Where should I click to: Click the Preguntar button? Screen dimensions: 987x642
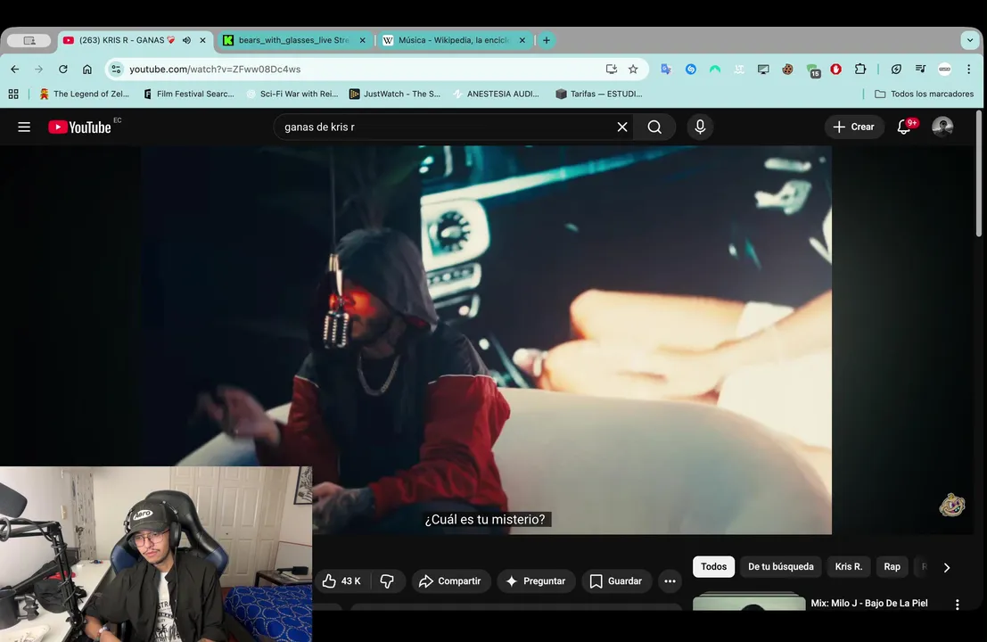coord(536,581)
